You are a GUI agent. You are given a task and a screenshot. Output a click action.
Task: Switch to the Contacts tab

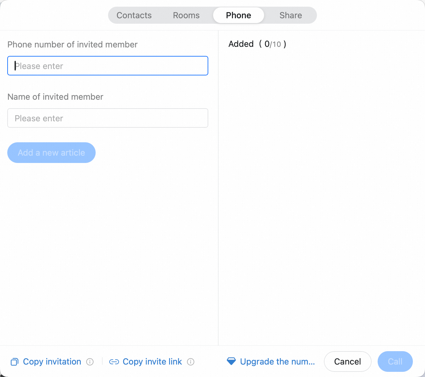point(134,15)
